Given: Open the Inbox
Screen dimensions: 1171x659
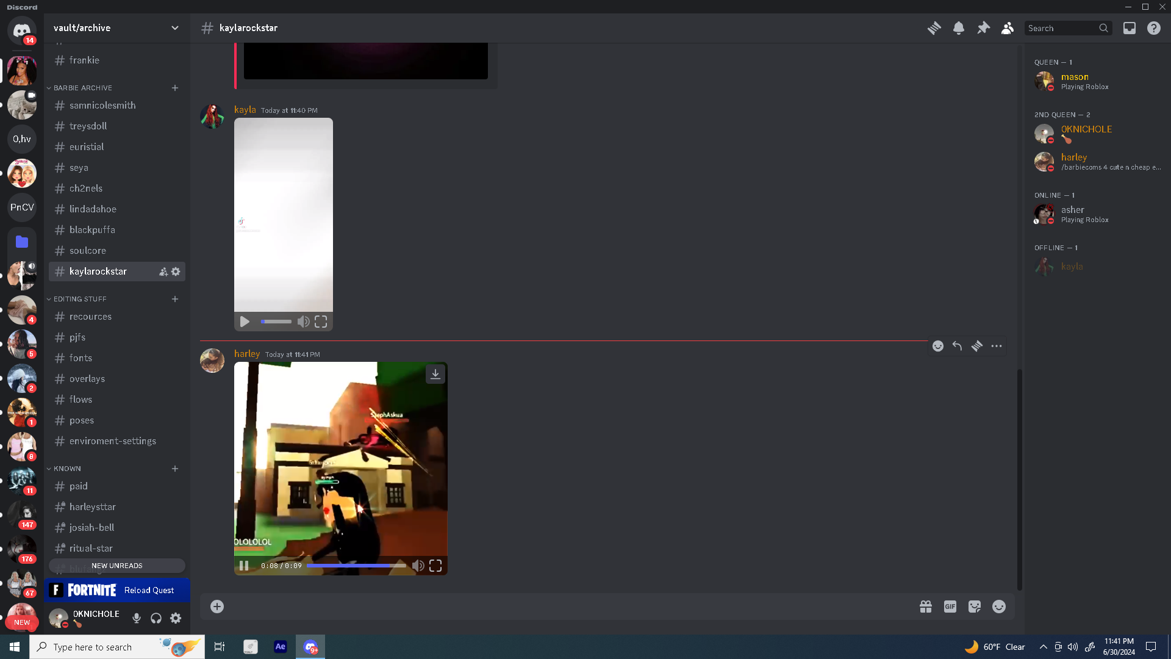Looking at the screenshot, I should coord(1130,28).
